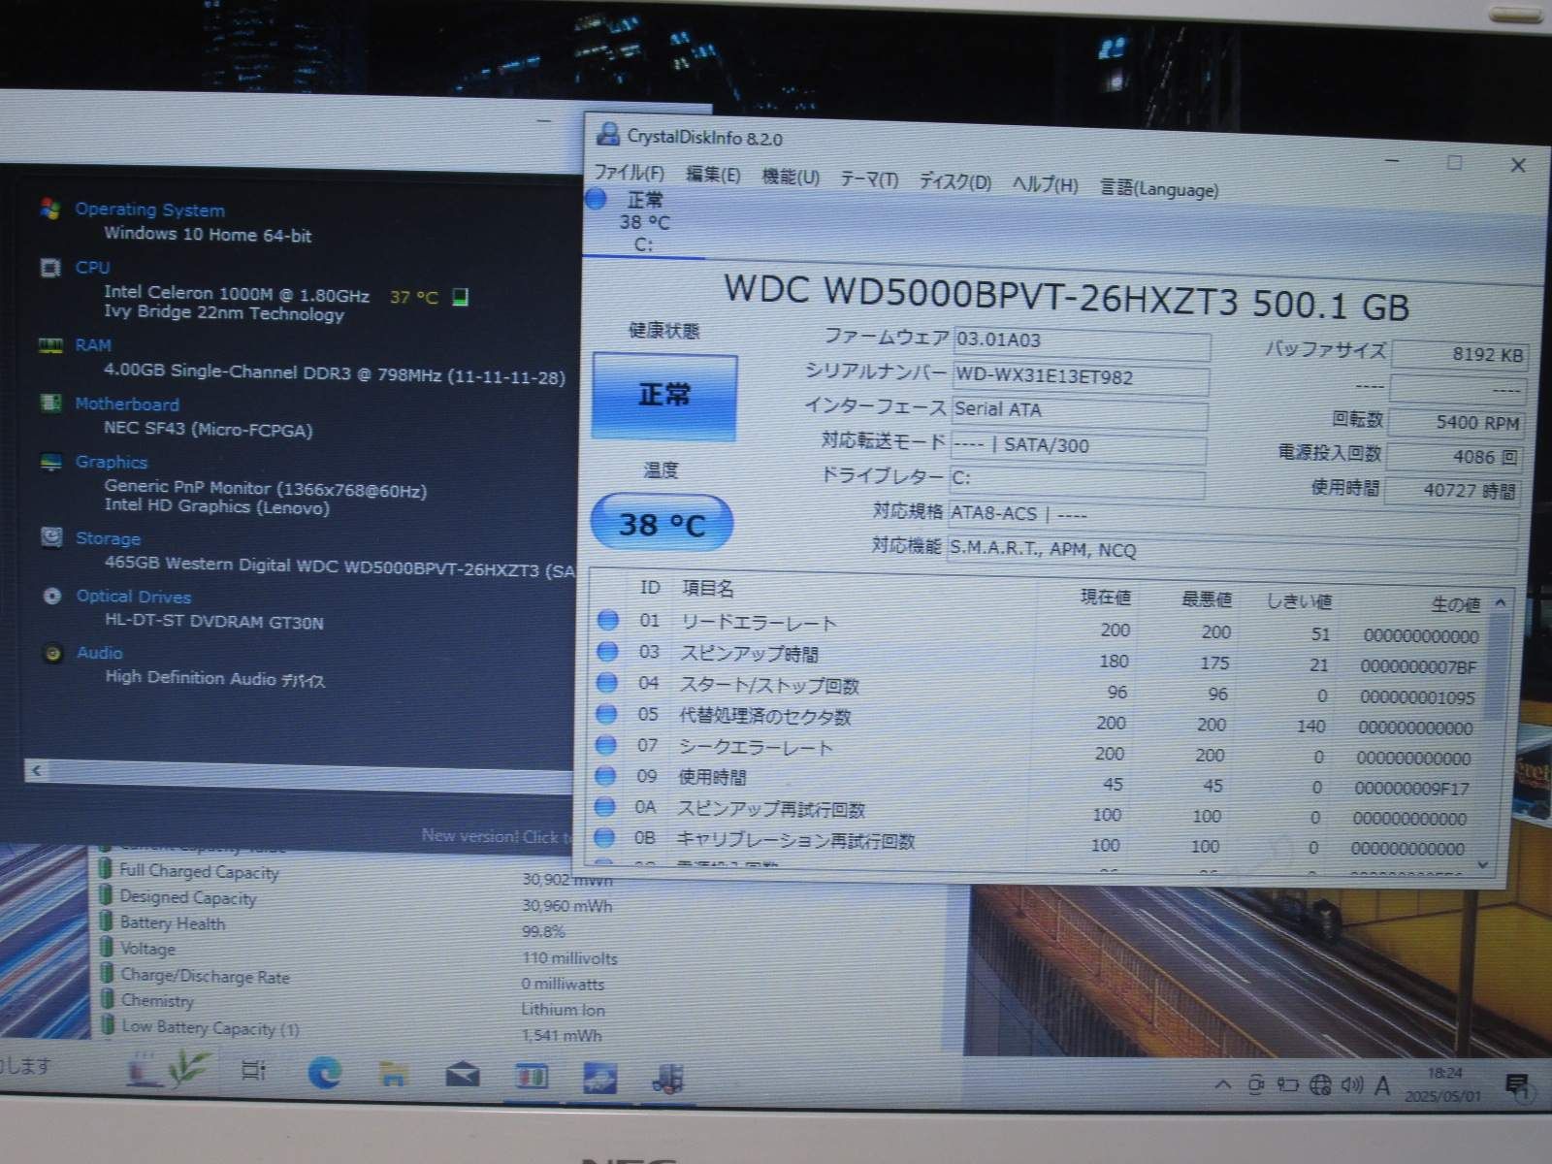The image size is (1552, 1164).
Task: Open the Graphics section in Speccy
Action: (x=112, y=462)
